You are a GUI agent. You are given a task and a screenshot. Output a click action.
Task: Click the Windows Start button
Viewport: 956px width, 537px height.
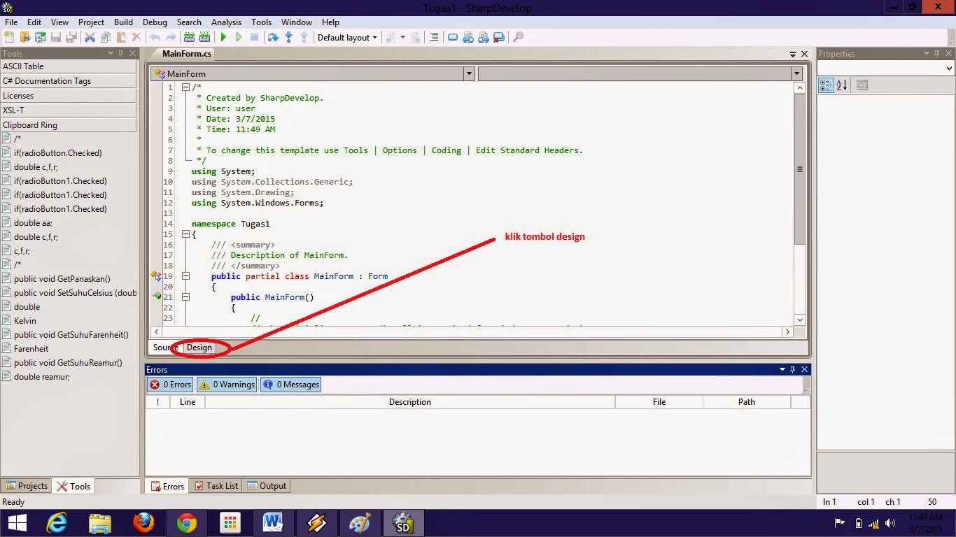(x=16, y=523)
